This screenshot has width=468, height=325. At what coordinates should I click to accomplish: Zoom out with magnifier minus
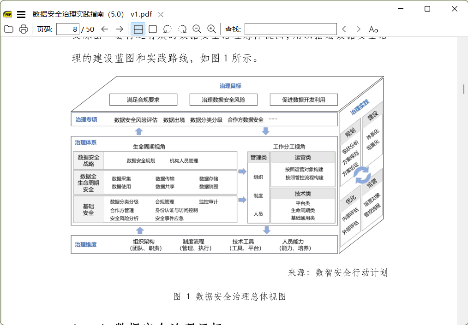pos(197,29)
